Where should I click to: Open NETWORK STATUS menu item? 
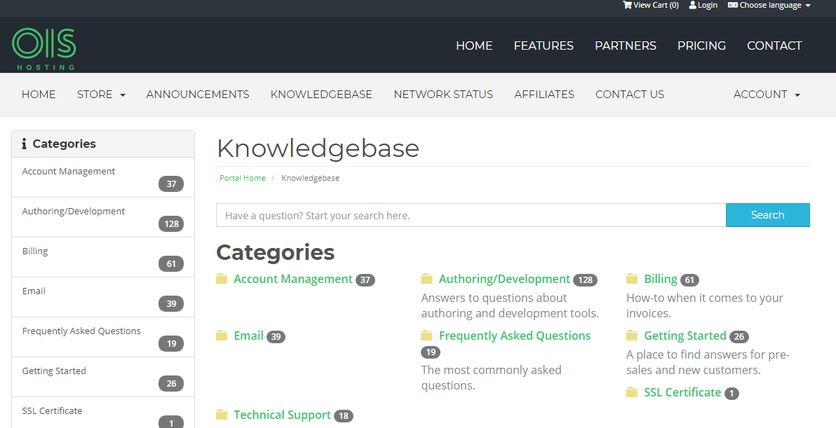(x=443, y=95)
